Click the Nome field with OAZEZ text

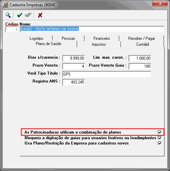pyautogui.click(x=92, y=29)
